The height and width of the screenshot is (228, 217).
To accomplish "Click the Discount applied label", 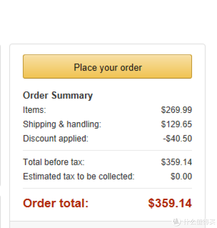I will (x=56, y=138).
